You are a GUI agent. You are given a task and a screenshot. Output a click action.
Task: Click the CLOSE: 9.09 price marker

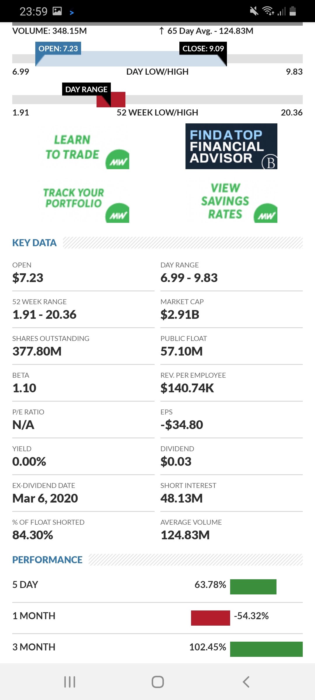(x=203, y=48)
